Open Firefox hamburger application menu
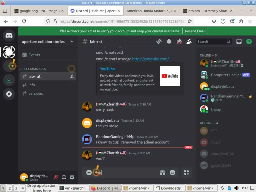Screen dimensions: 256x192 coord(250,21)
